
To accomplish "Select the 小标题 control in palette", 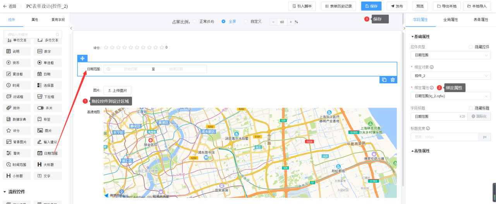I will [x=17, y=176].
